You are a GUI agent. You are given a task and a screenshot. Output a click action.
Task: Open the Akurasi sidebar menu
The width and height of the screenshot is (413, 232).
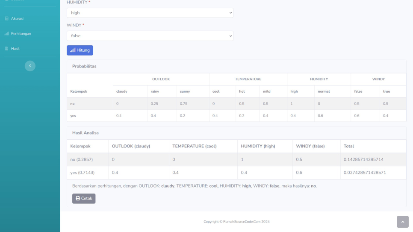pyautogui.click(x=17, y=18)
